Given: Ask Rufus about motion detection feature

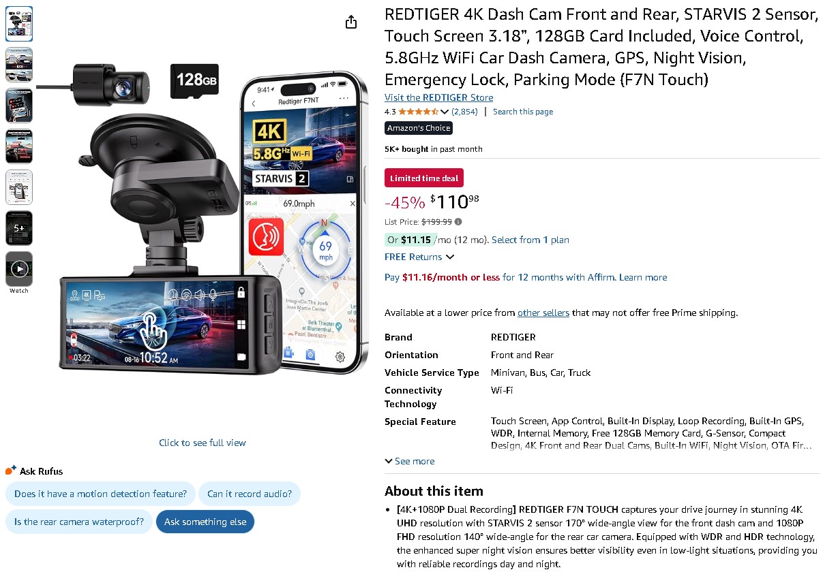Looking at the screenshot, I should (x=100, y=494).
